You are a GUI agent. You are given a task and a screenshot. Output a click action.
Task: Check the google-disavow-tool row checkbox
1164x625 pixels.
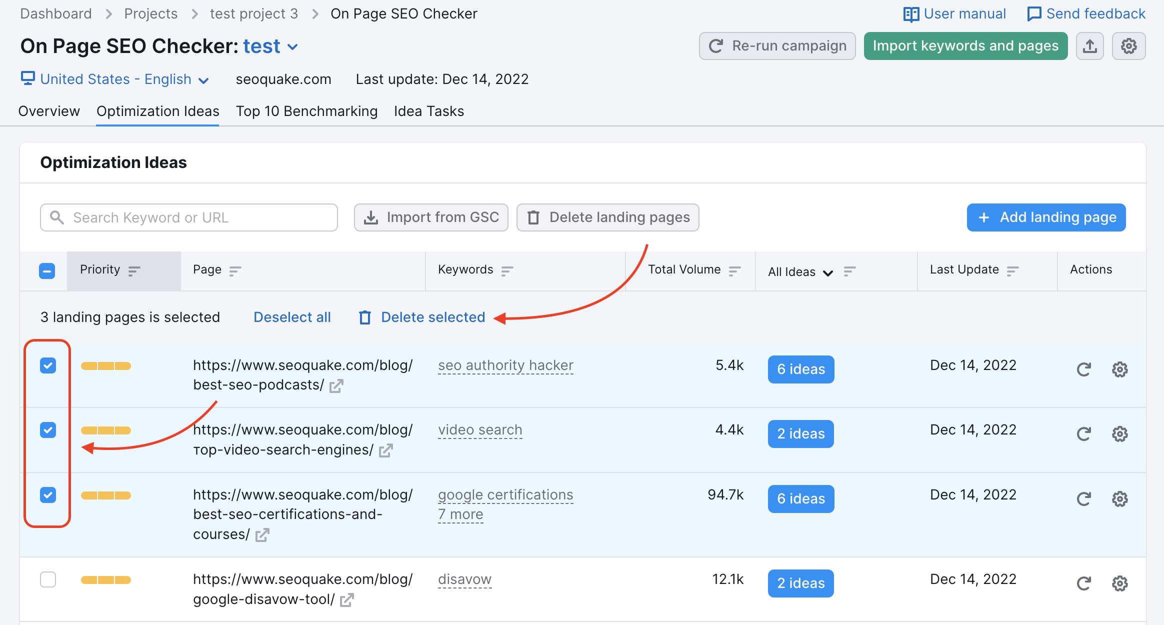click(48, 579)
